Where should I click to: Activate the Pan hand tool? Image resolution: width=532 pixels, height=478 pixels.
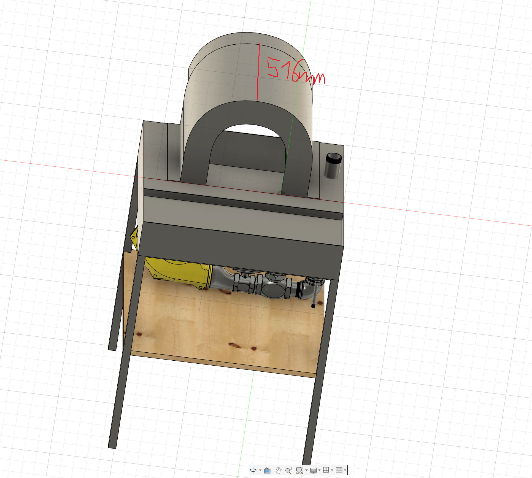278,470
